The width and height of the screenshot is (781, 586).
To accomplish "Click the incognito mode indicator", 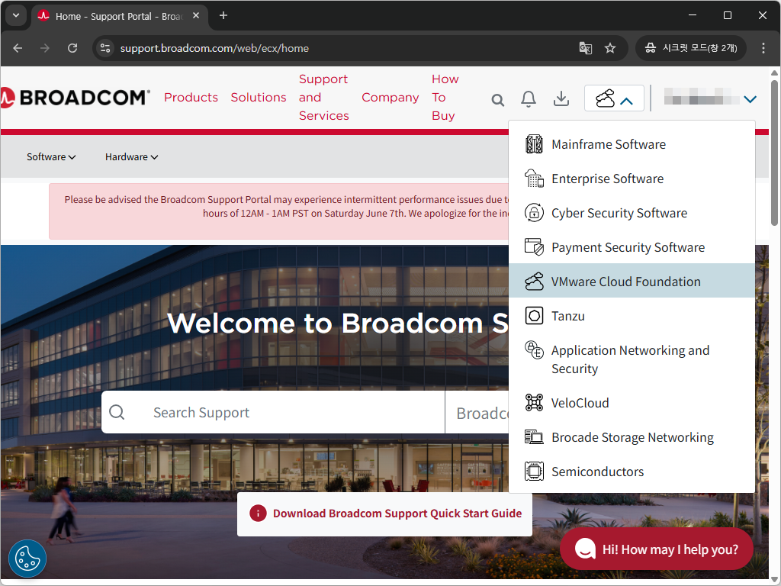I will [x=691, y=48].
